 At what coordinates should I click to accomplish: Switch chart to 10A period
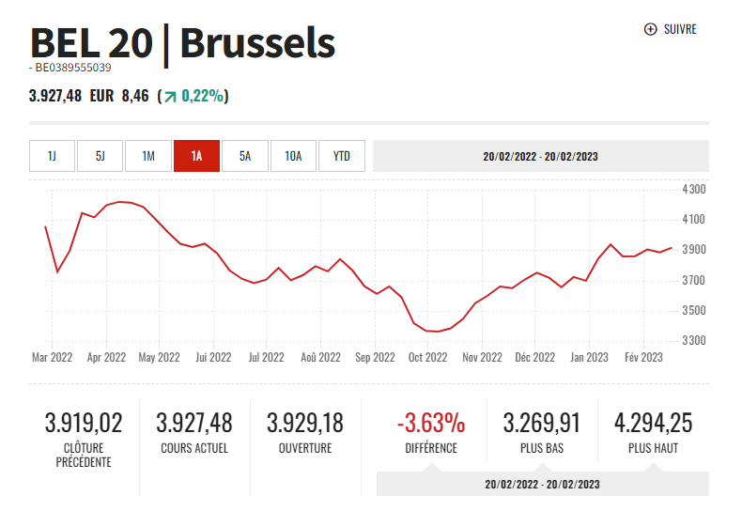tap(293, 156)
